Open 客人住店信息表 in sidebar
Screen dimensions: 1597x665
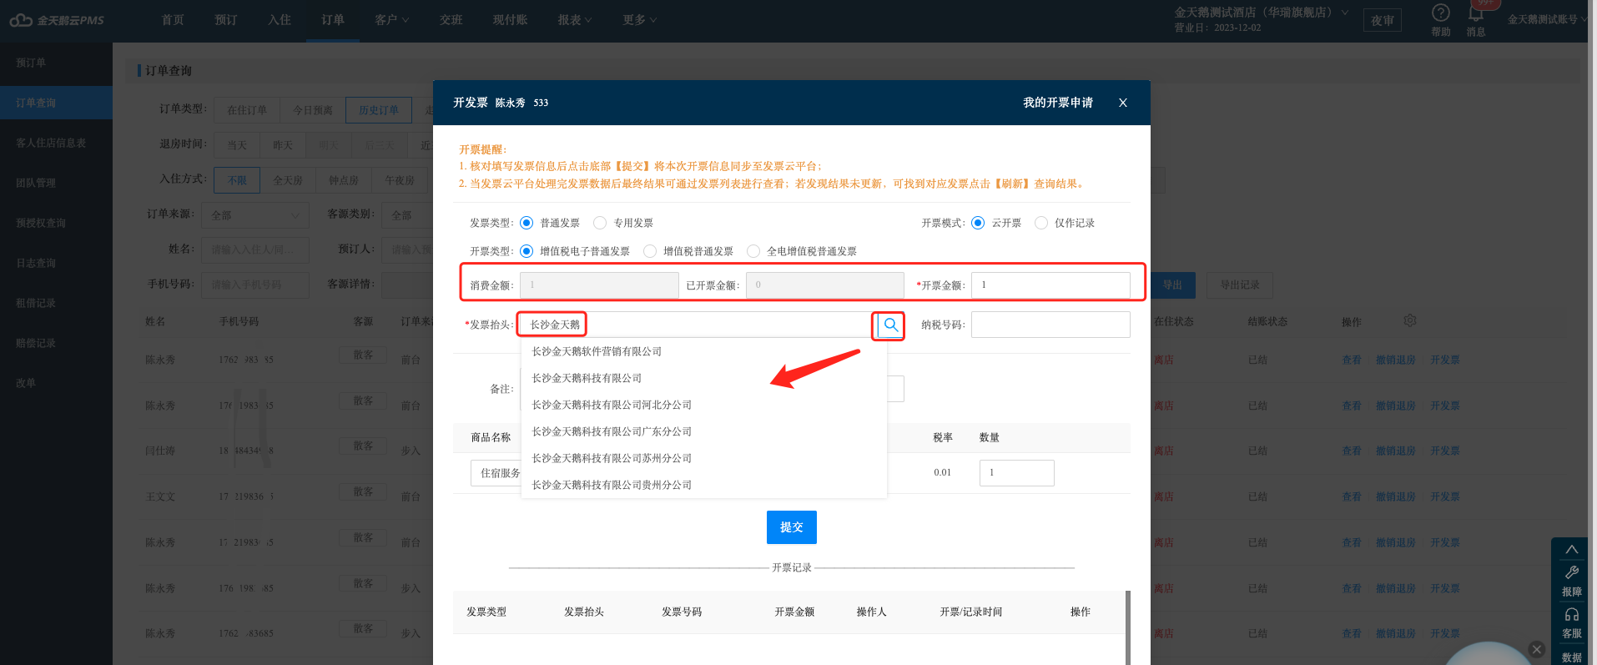coord(56,143)
